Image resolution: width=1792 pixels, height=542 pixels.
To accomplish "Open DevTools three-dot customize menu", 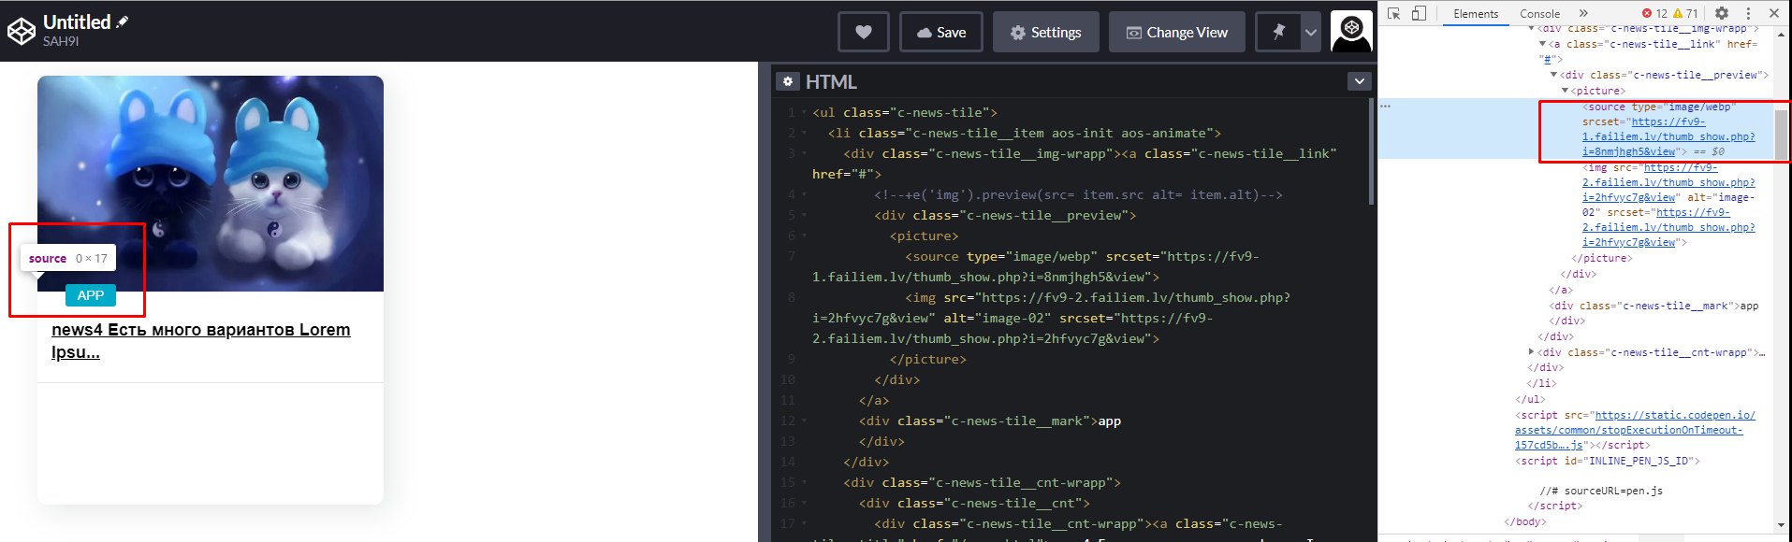I will (1748, 13).
